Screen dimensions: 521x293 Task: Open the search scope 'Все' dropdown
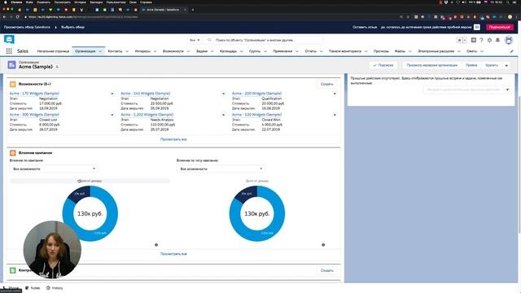pos(195,40)
